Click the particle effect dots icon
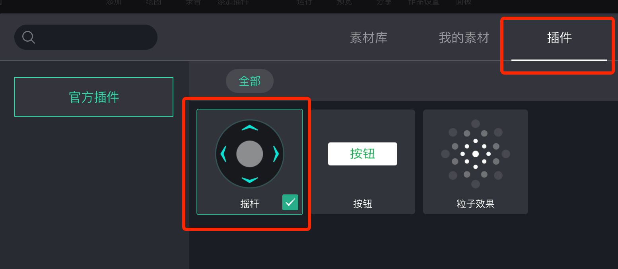618x269 pixels. 476,154
